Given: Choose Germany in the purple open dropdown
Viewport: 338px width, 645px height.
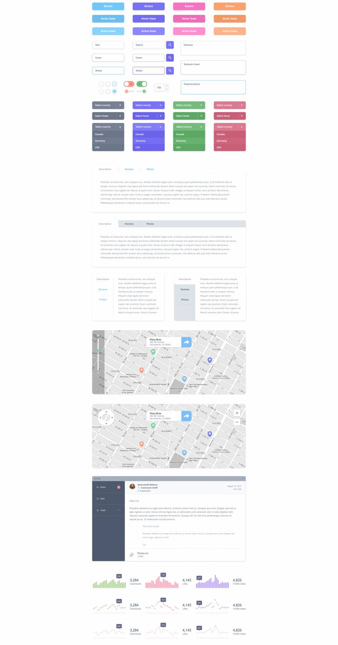Looking at the screenshot, I should coord(148,141).
